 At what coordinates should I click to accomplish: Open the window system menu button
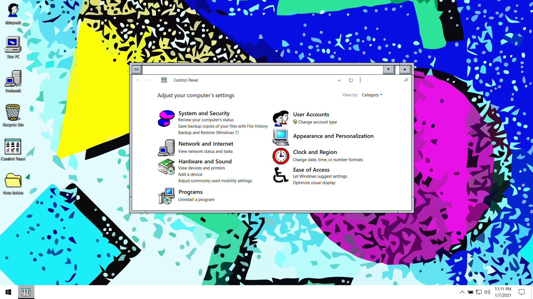click(x=137, y=69)
